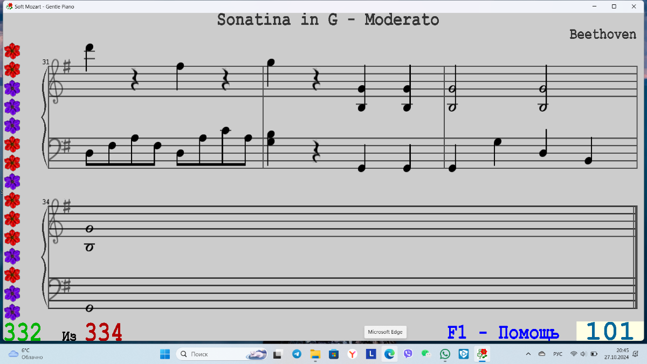Open Microsoft Edge from the taskbar
647x364 pixels.
coord(389,354)
